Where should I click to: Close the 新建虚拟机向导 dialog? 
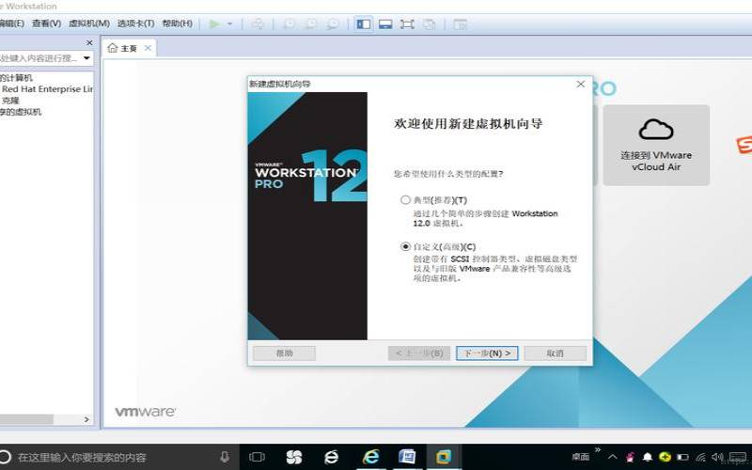[580, 84]
